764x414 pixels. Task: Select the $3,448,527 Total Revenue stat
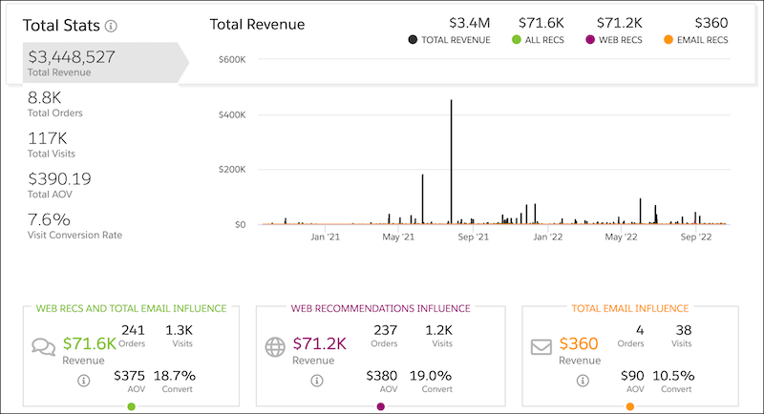point(105,63)
